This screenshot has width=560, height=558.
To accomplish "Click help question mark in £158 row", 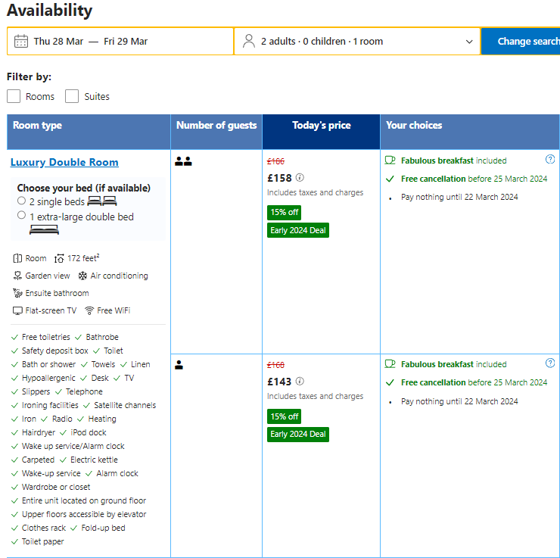I will [x=550, y=159].
